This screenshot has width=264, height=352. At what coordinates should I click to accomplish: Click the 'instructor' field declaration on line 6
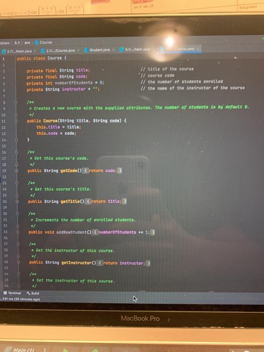click(73, 89)
